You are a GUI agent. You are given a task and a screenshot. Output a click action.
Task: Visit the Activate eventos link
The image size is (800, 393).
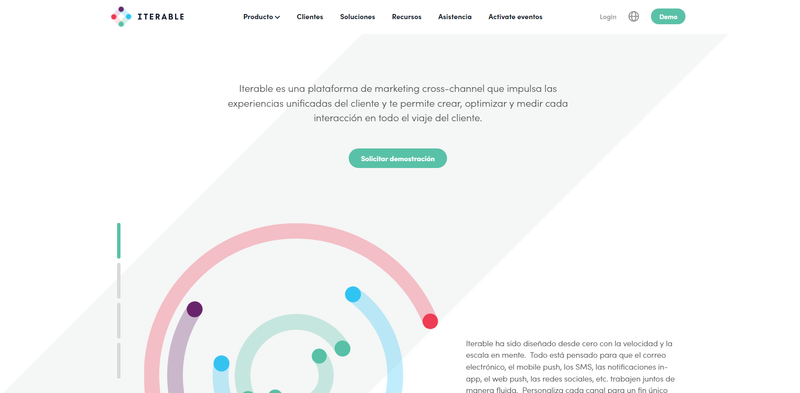click(x=515, y=17)
